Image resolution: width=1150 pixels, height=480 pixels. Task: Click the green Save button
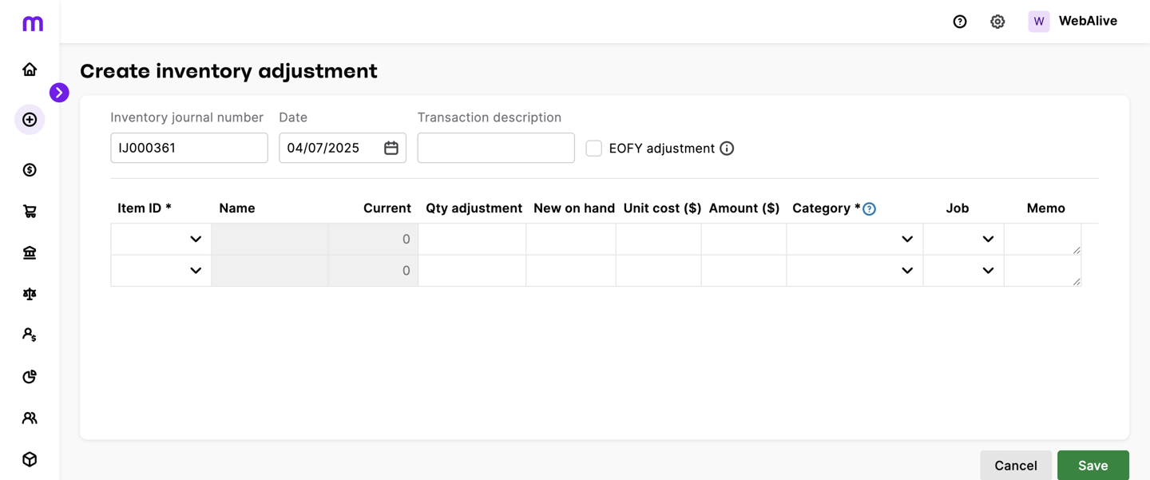point(1092,465)
